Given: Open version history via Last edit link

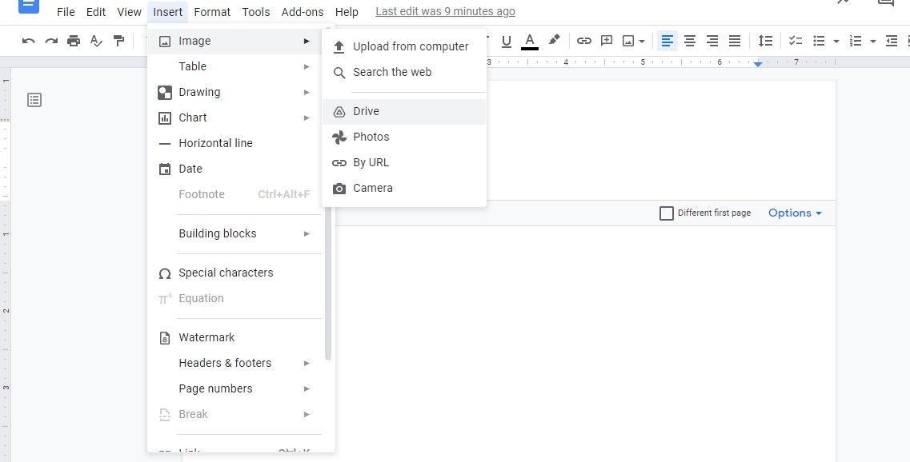Looking at the screenshot, I should point(445,10).
